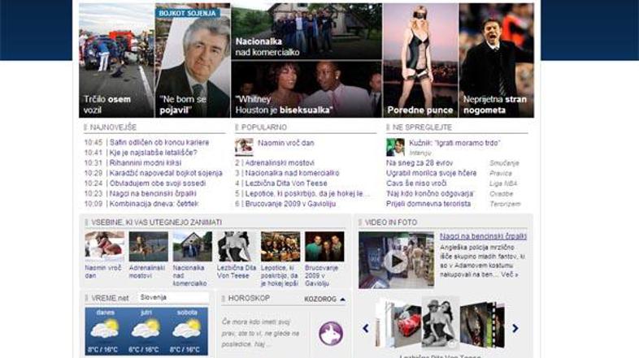Image resolution: width=639 pixels, height=358 pixels.
Task: Click the Terorizem category label
Action: click(x=505, y=204)
